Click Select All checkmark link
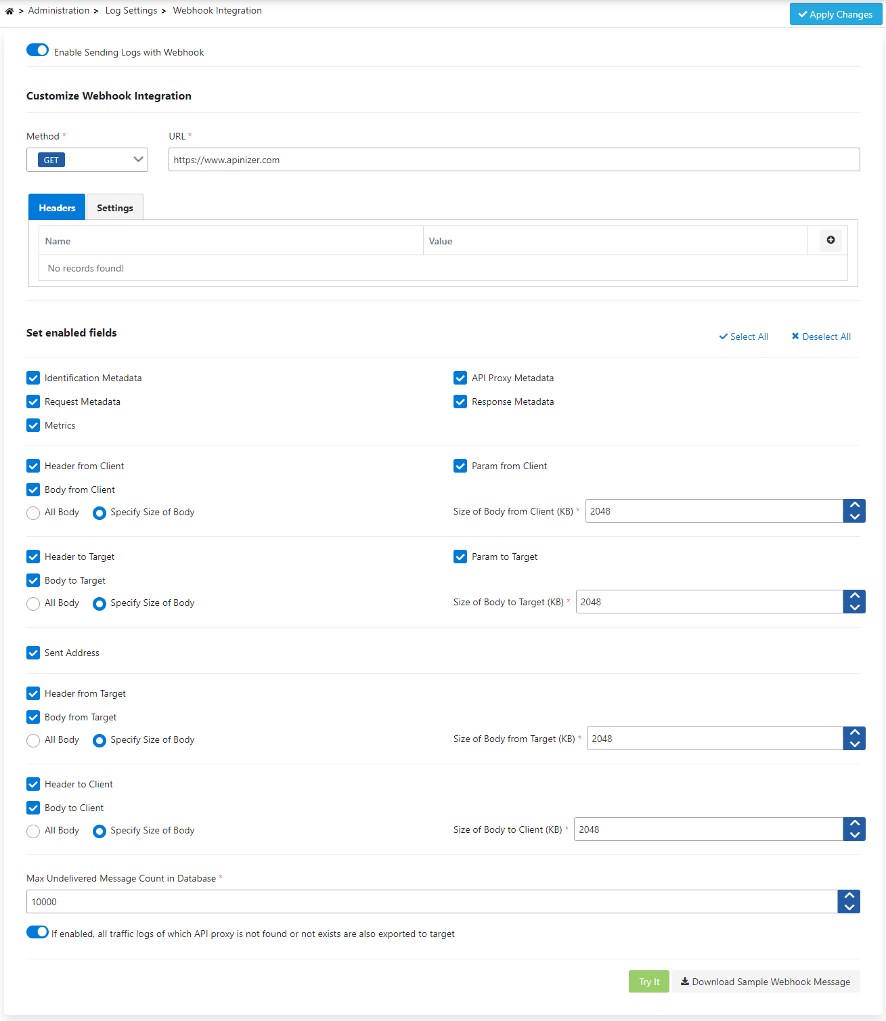Image resolution: width=886 pixels, height=1021 pixels. [744, 336]
